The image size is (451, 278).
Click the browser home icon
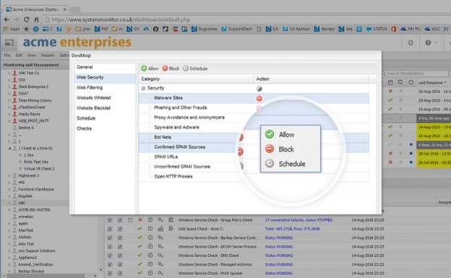36,19
